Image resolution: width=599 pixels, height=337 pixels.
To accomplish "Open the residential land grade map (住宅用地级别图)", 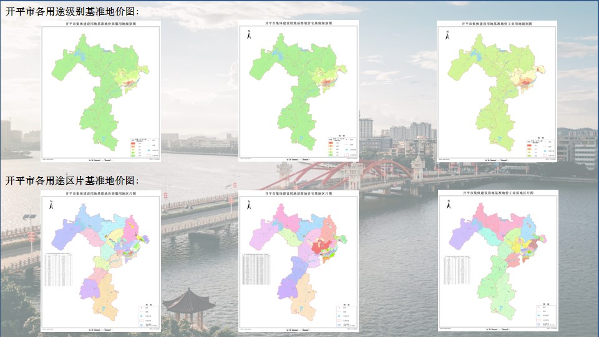I will (298, 90).
